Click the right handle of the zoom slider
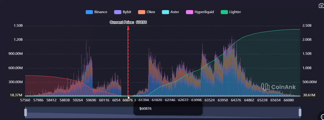This screenshot has width=324, height=120. click(x=300, y=112)
